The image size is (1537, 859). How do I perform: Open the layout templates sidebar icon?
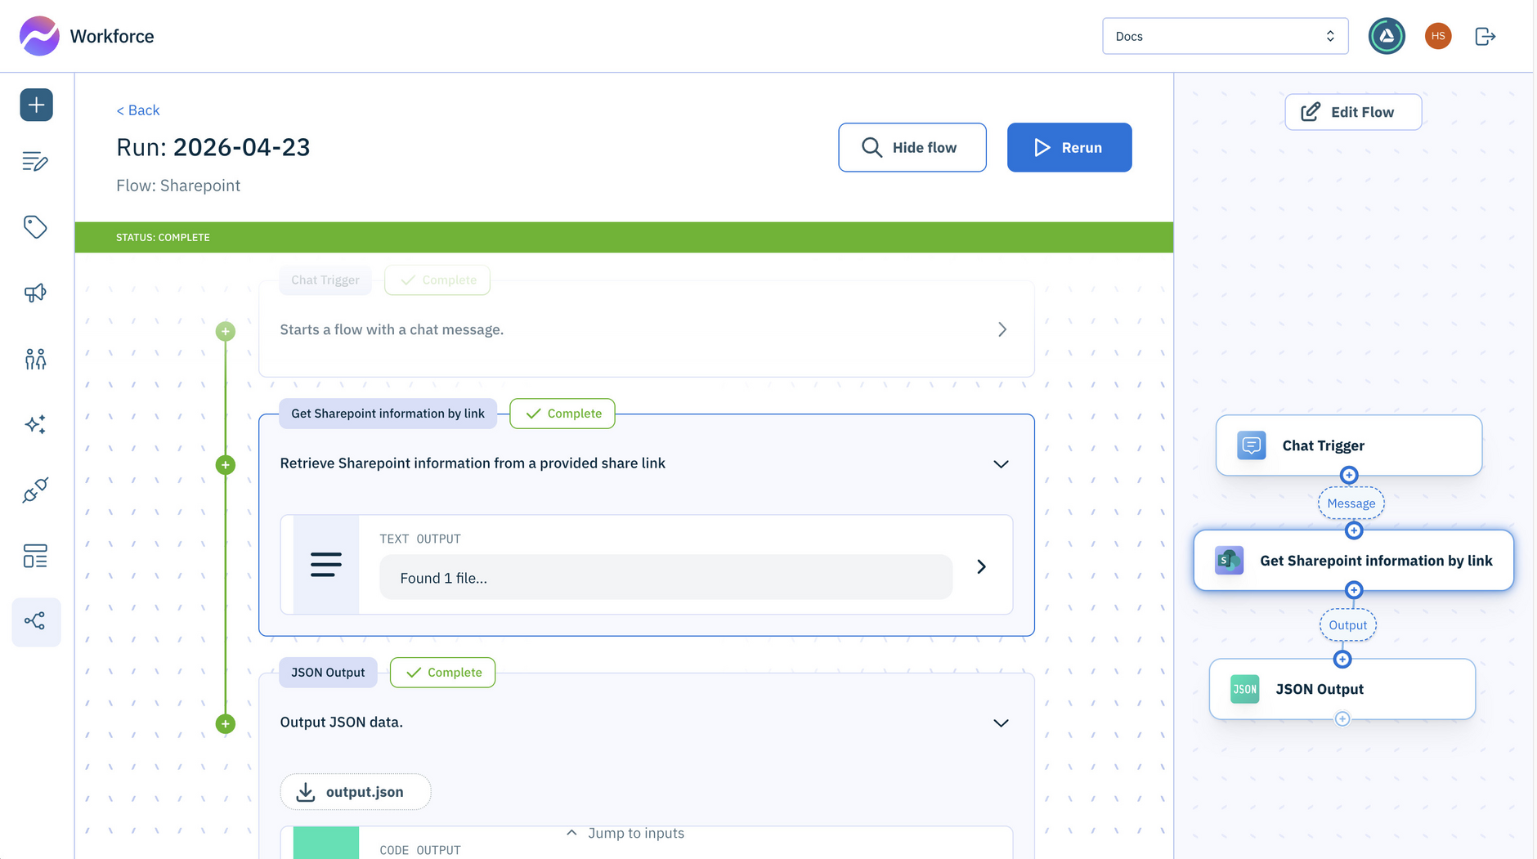click(35, 556)
